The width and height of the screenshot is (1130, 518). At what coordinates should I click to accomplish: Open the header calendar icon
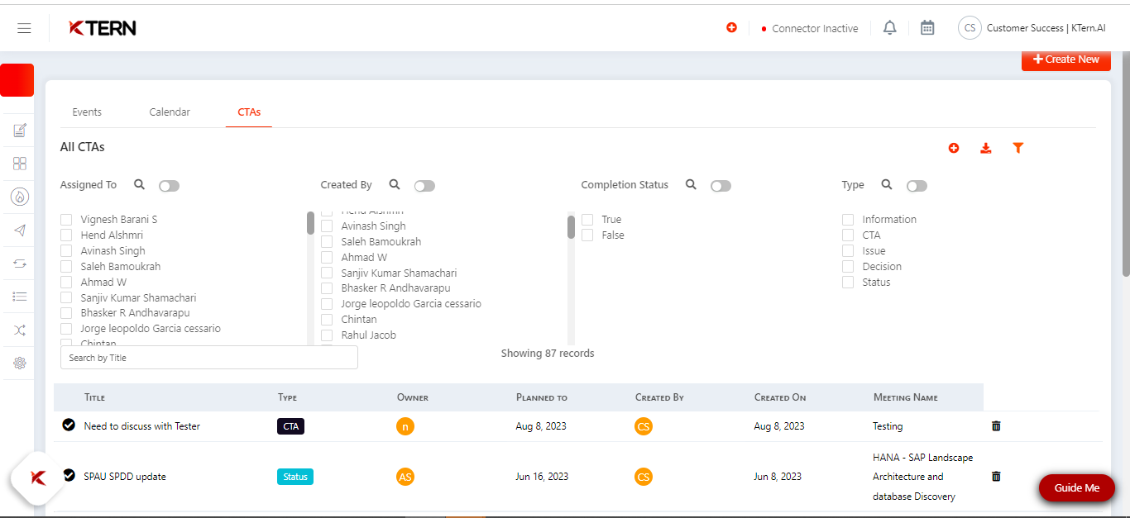[x=927, y=28]
